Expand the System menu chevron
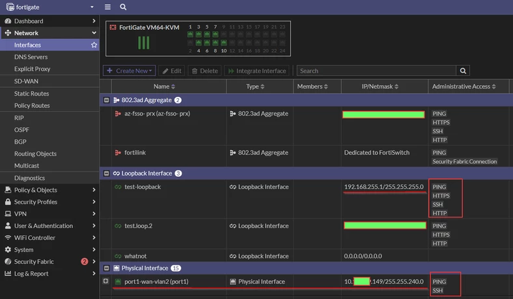The width and height of the screenshot is (513, 299). pyautogui.click(x=94, y=250)
